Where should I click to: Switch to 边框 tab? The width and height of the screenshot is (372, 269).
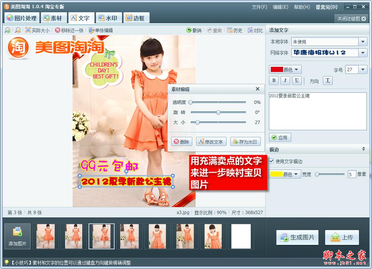(137, 18)
